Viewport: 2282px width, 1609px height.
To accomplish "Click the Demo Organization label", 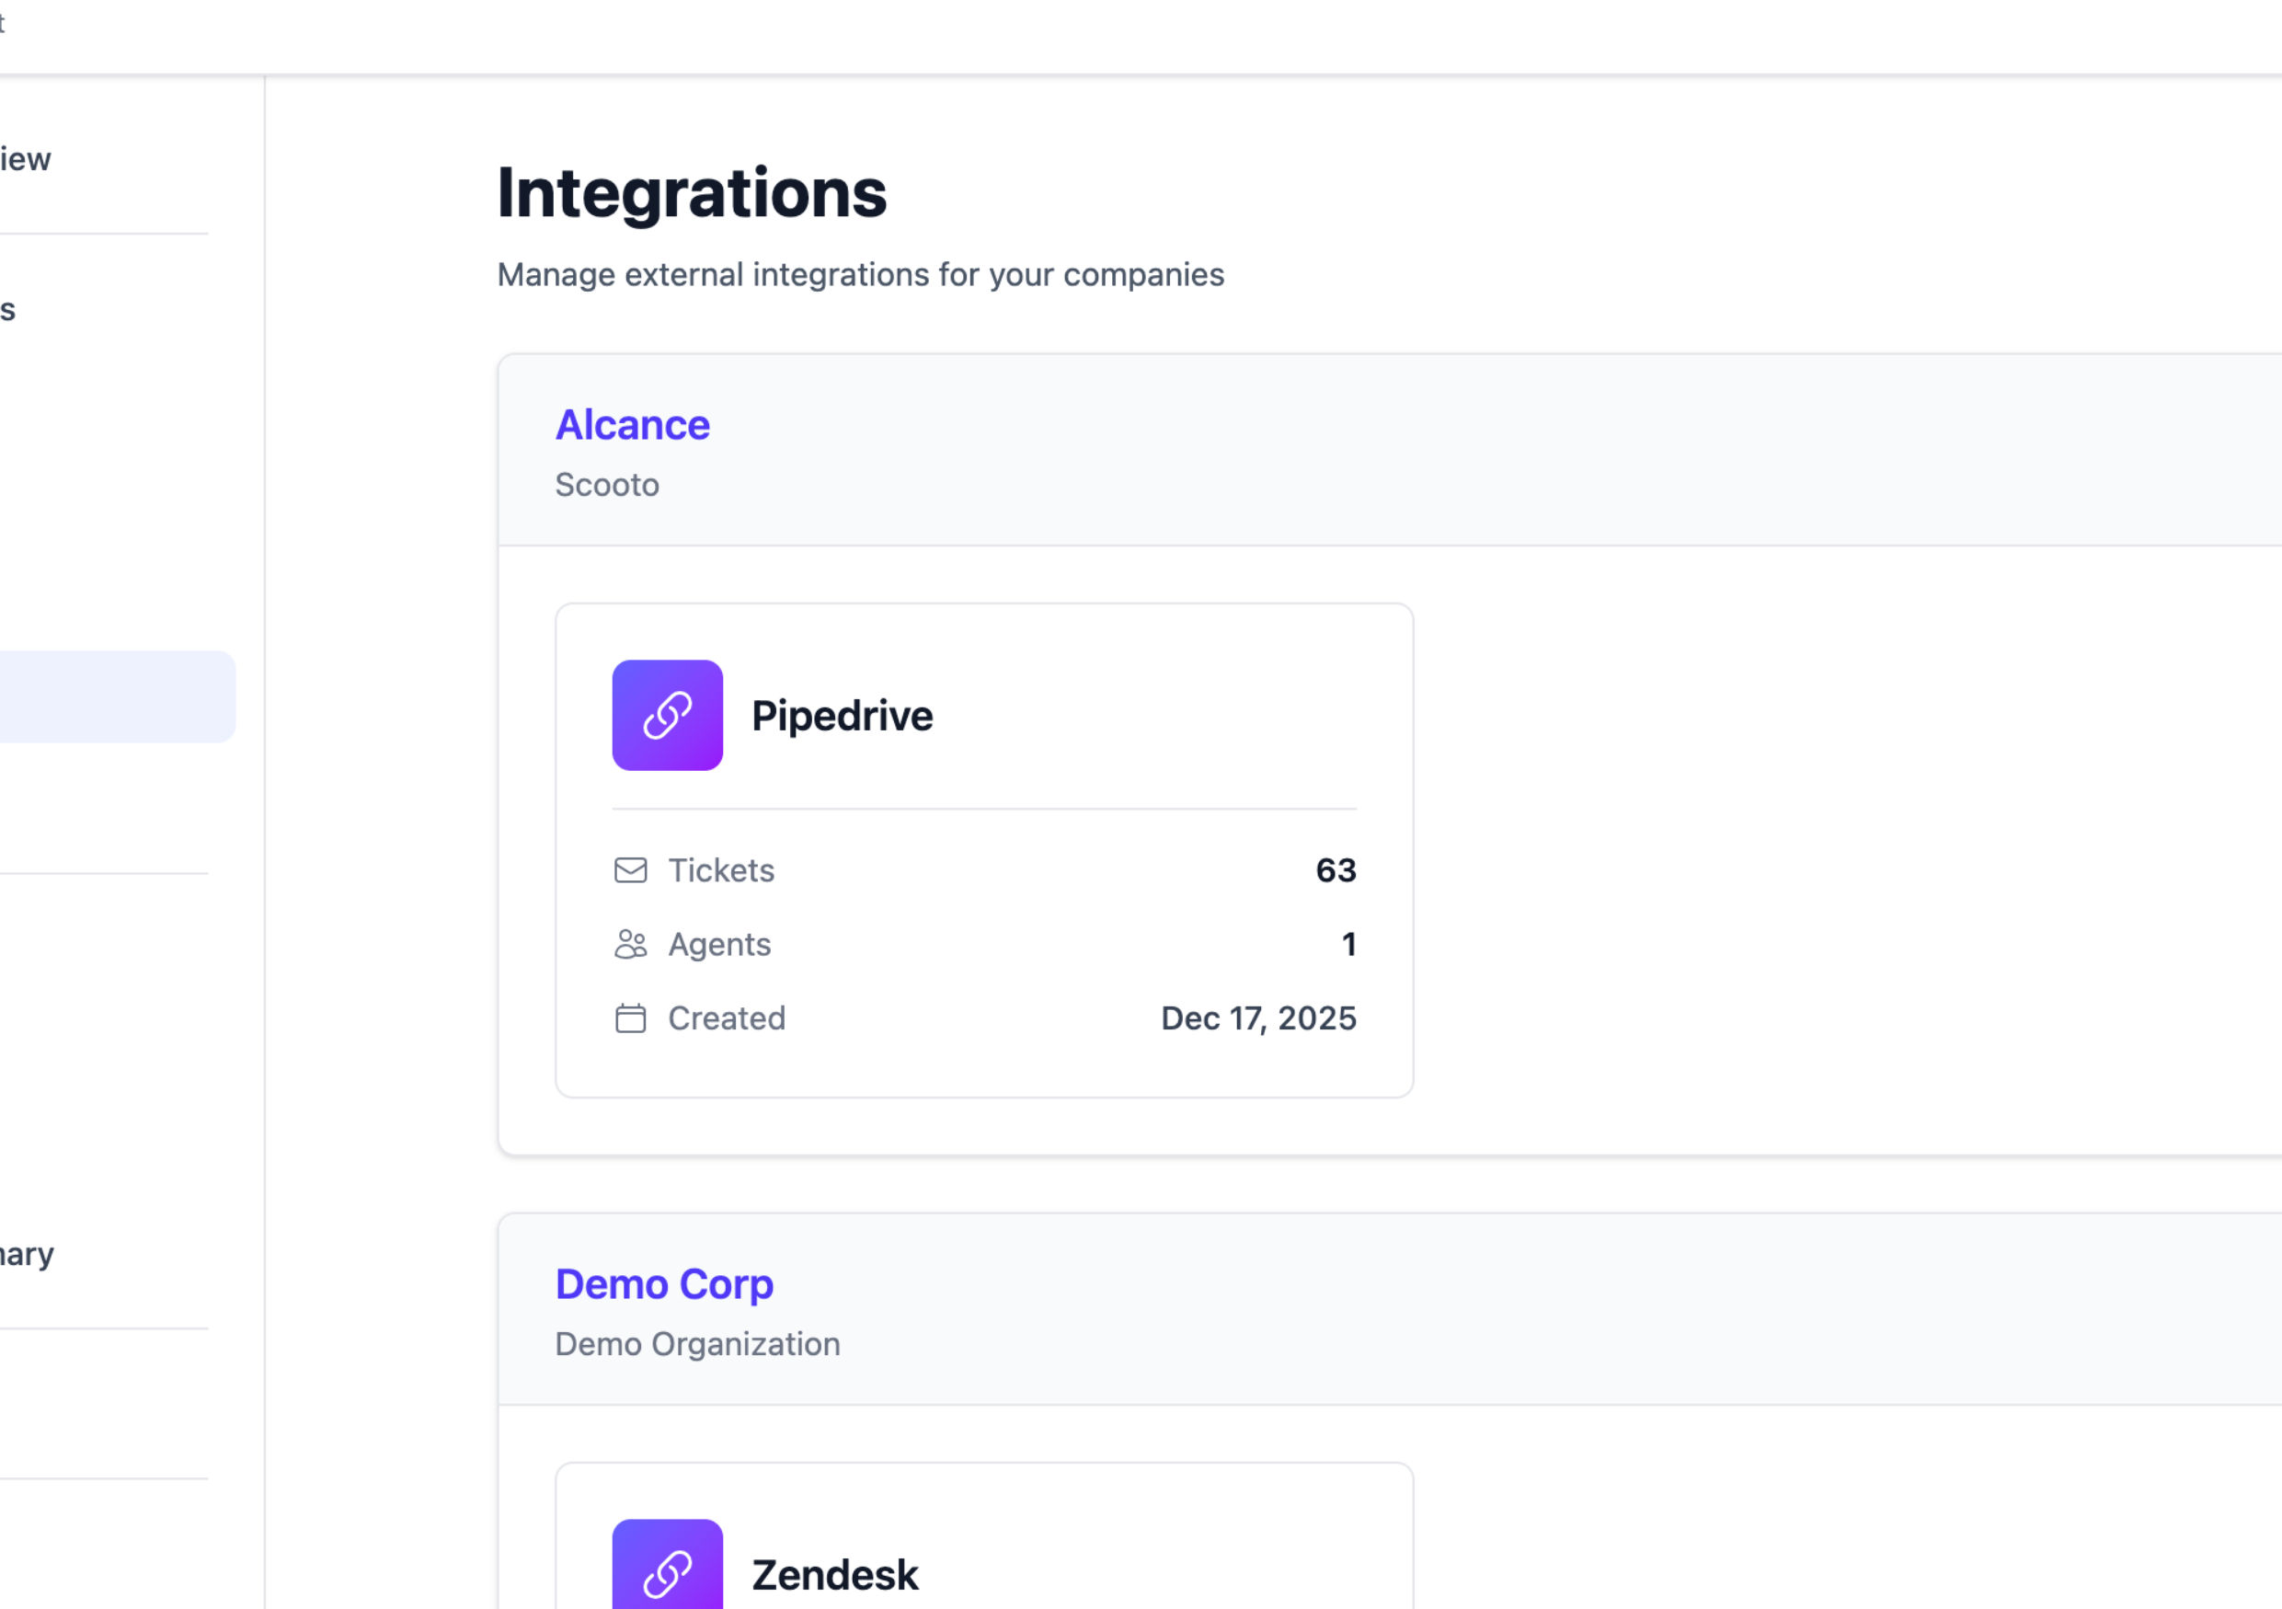I will (698, 1344).
